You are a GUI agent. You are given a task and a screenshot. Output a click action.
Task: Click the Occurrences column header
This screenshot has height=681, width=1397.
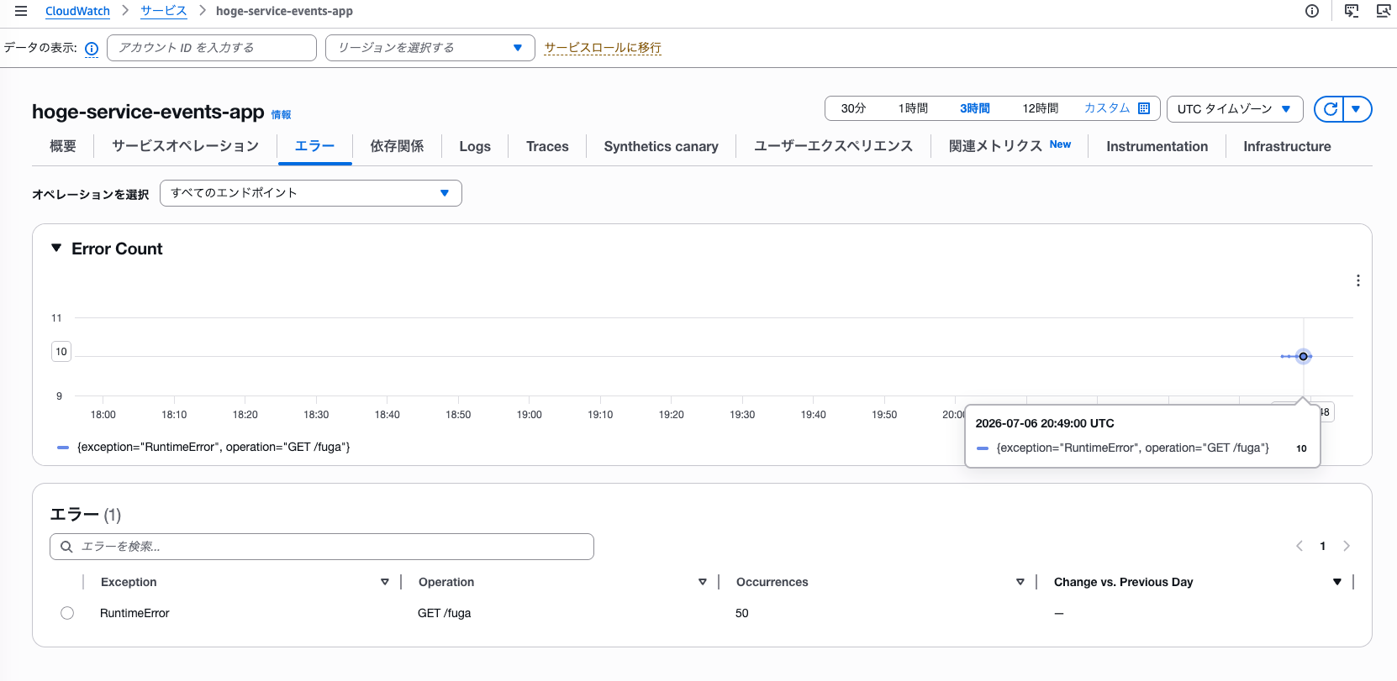click(772, 582)
